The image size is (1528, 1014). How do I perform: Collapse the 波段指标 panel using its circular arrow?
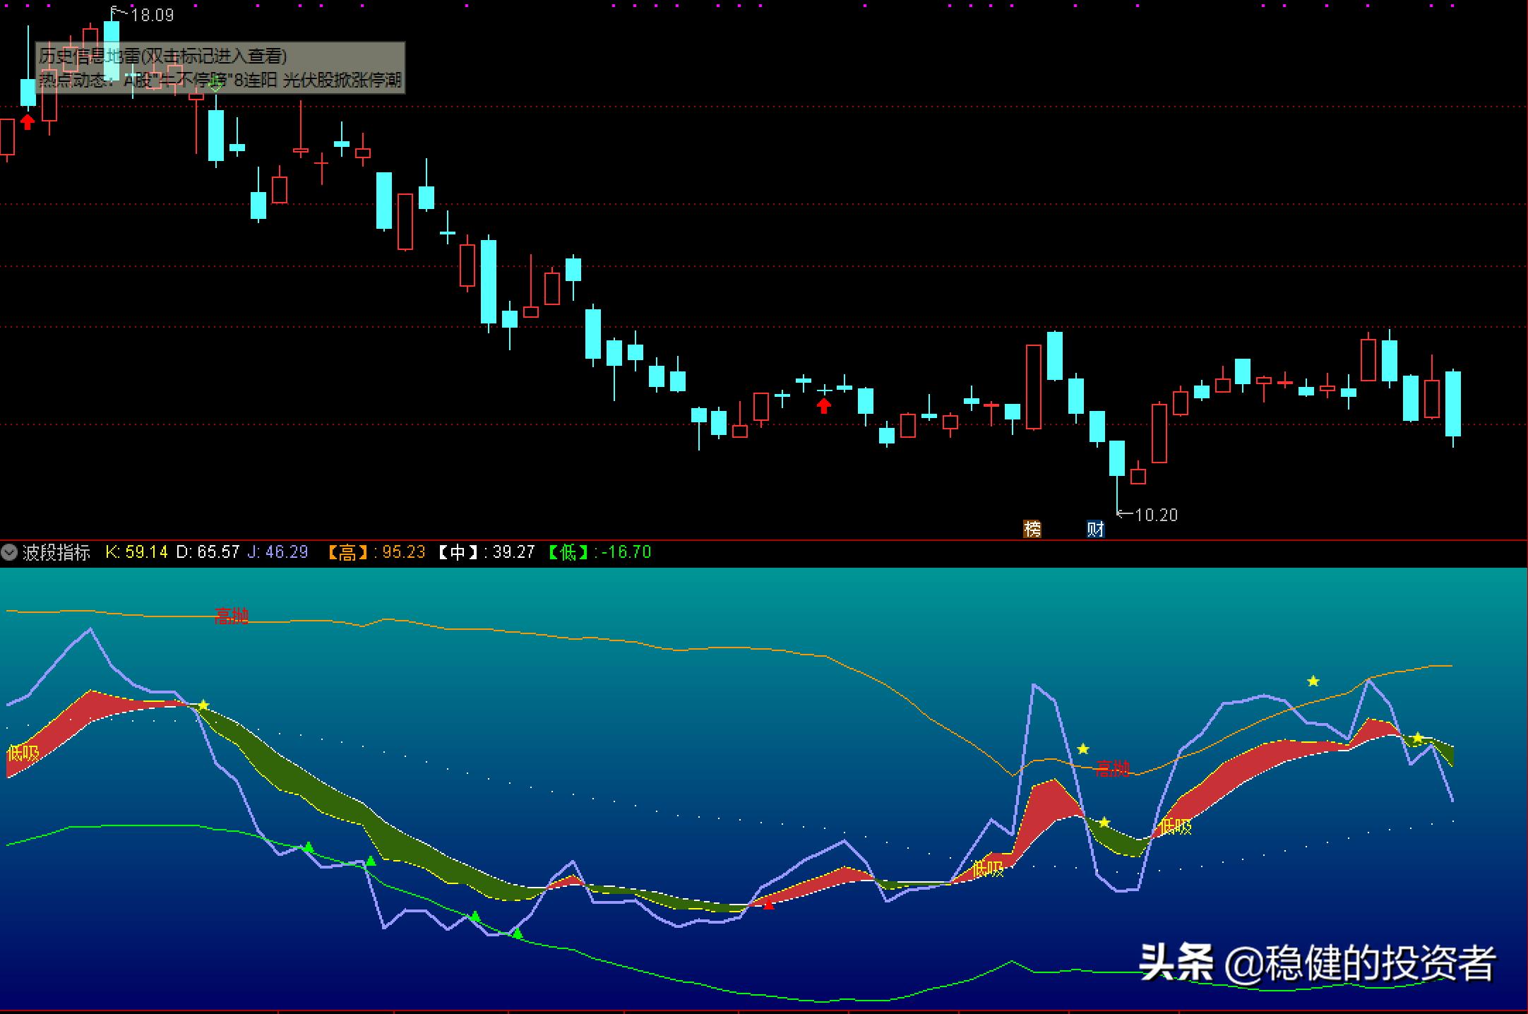coord(9,552)
